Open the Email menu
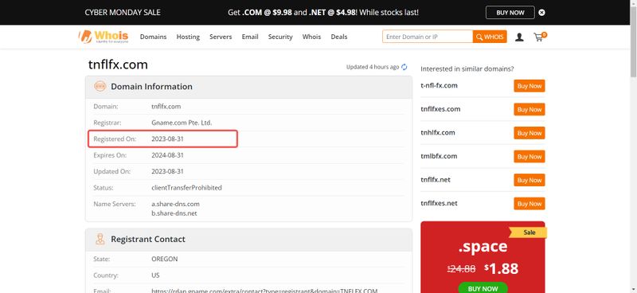This screenshot has width=637, height=293. point(250,37)
